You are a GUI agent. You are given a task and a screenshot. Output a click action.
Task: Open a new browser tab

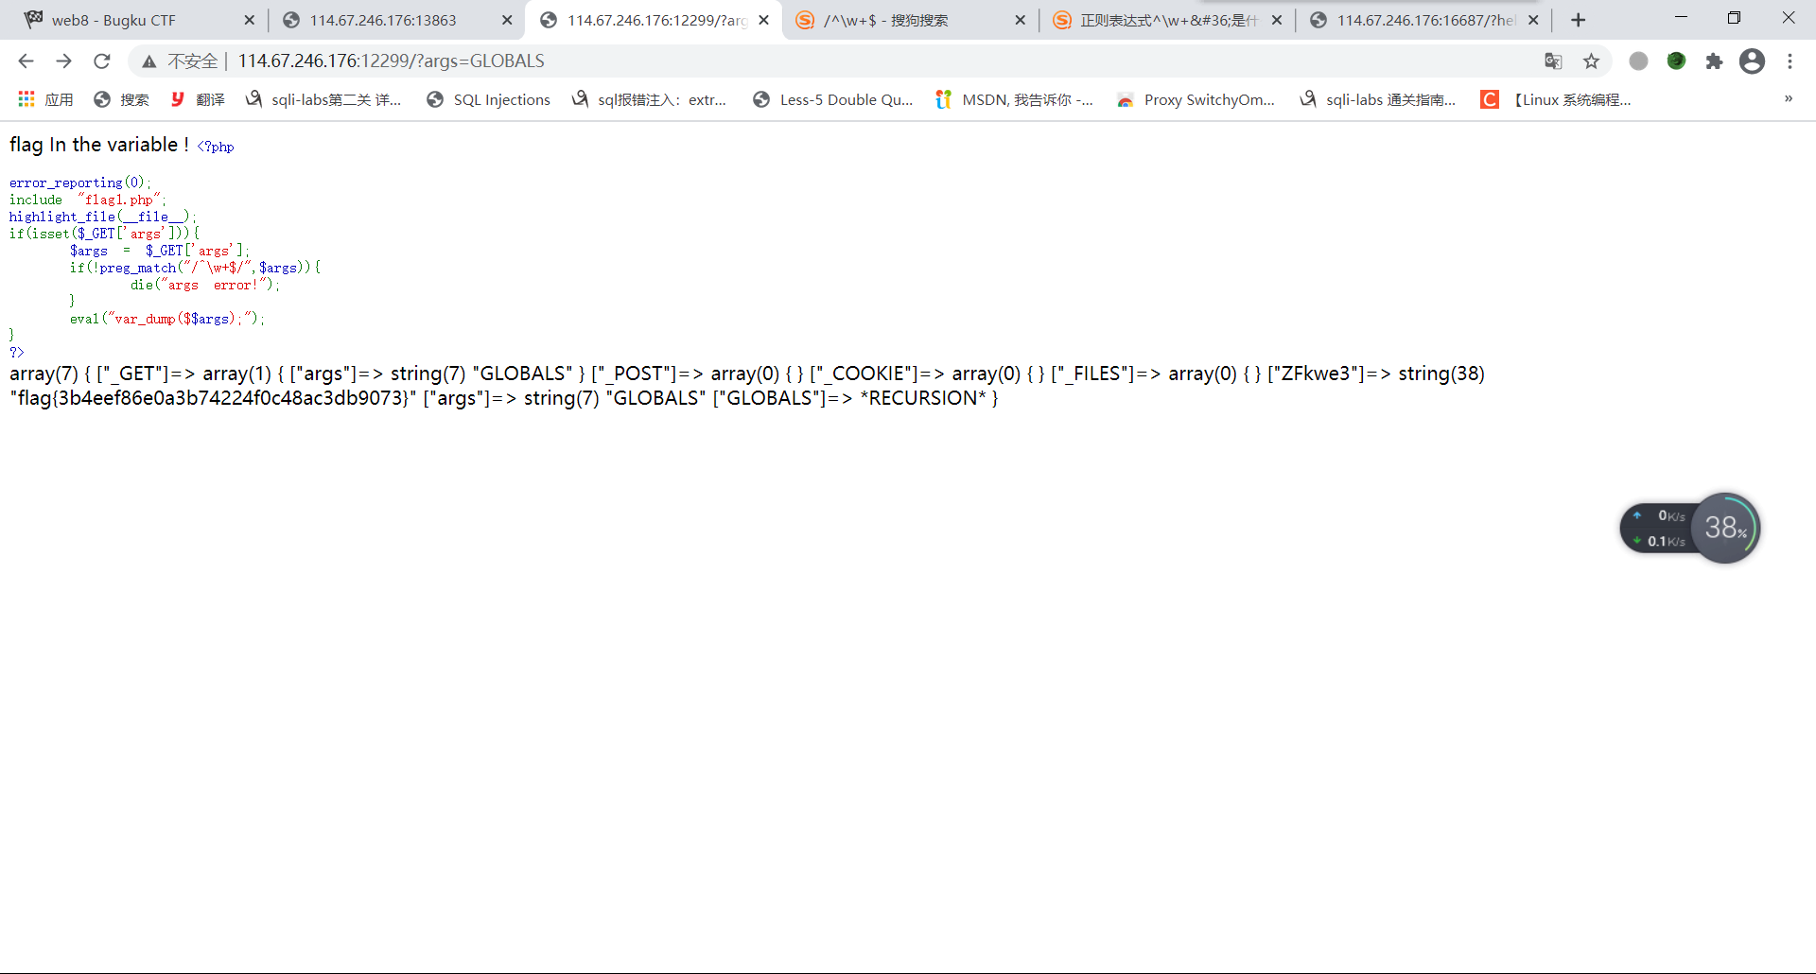coord(1578,20)
